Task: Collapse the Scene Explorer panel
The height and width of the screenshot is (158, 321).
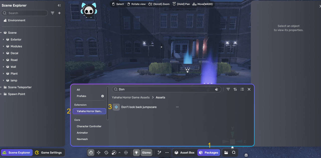Action: [59, 6]
